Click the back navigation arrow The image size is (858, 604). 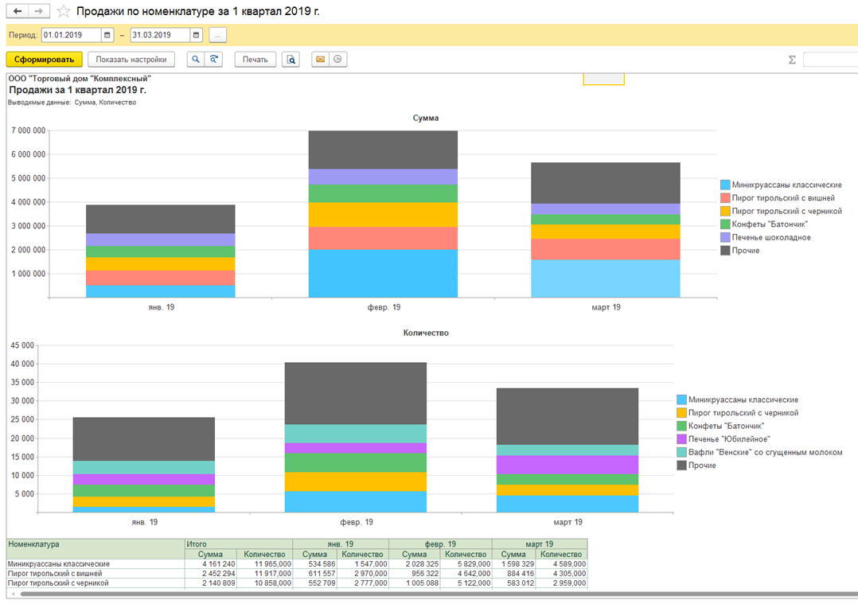click(18, 11)
